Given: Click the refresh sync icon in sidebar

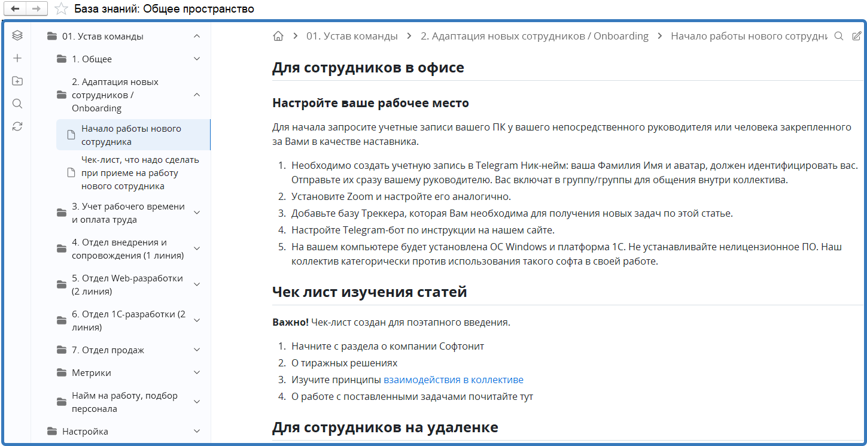Looking at the screenshot, I should point(17,126).
